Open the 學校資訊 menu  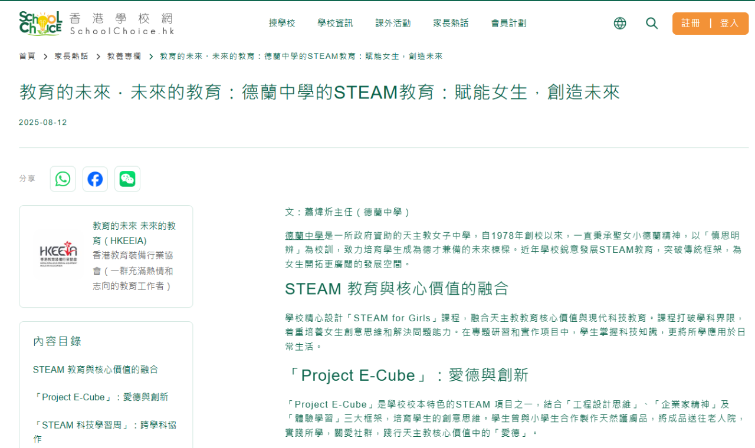(x=335, y=23)
